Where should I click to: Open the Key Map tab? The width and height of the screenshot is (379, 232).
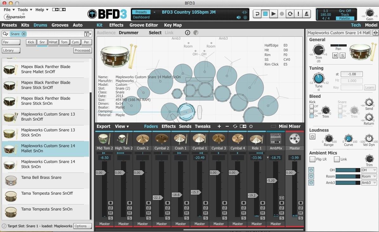pos(173,25)
